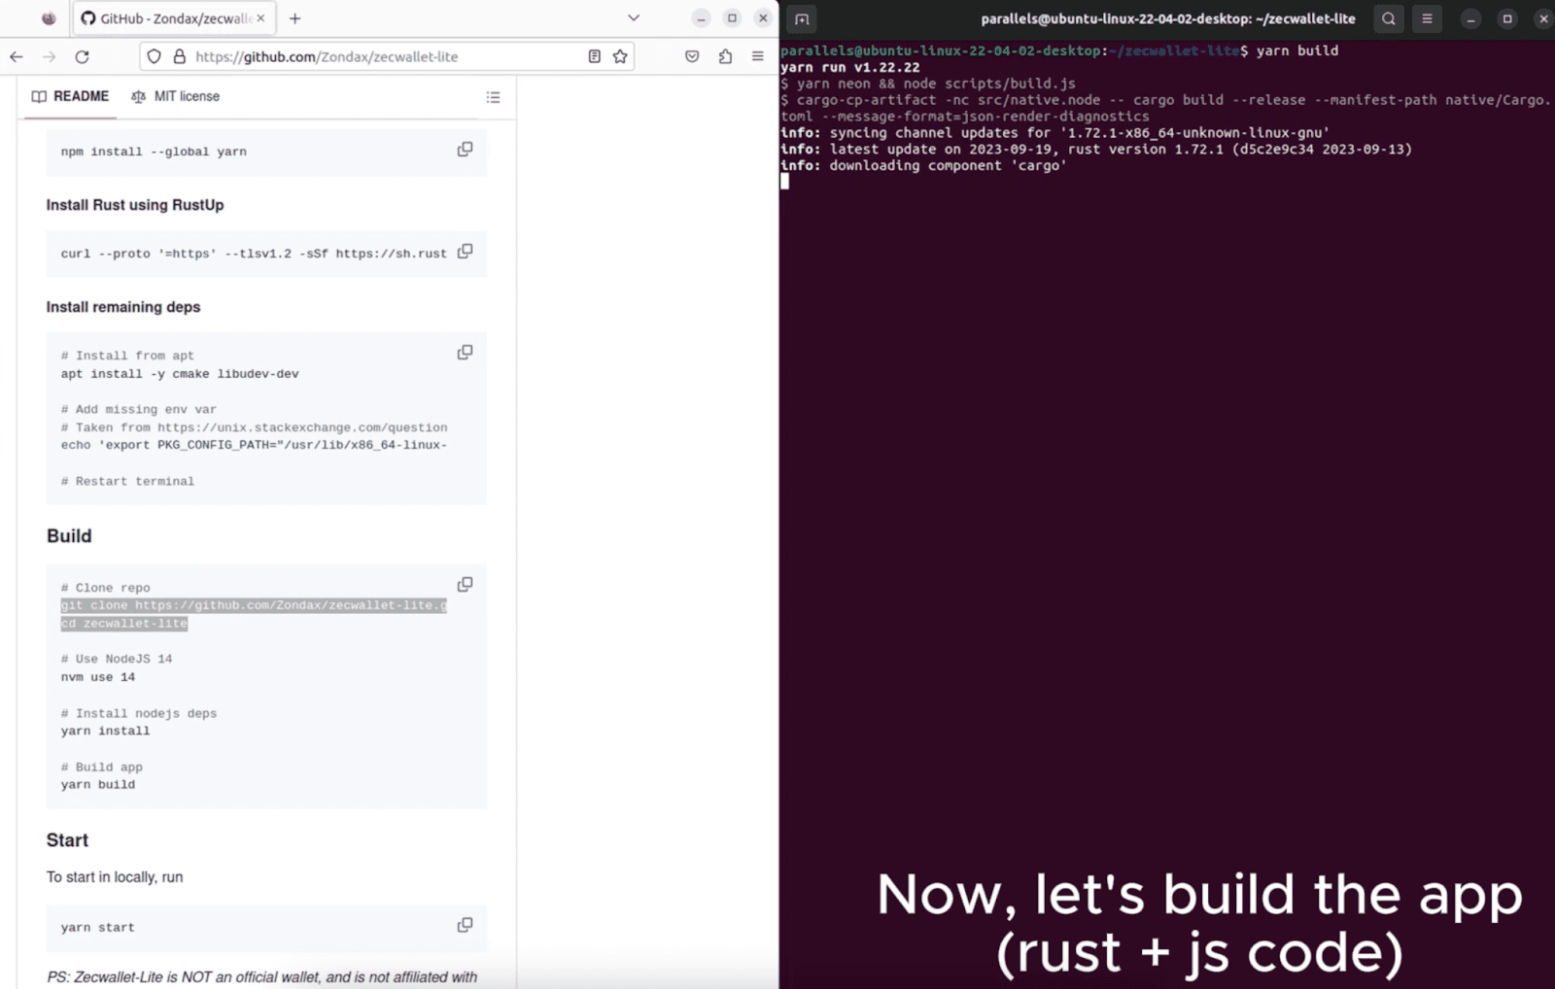The width and height of the screenshot is (1555, 989).
Task: Open Firefox application hamburger menu
Action: (x=758, y=56)
